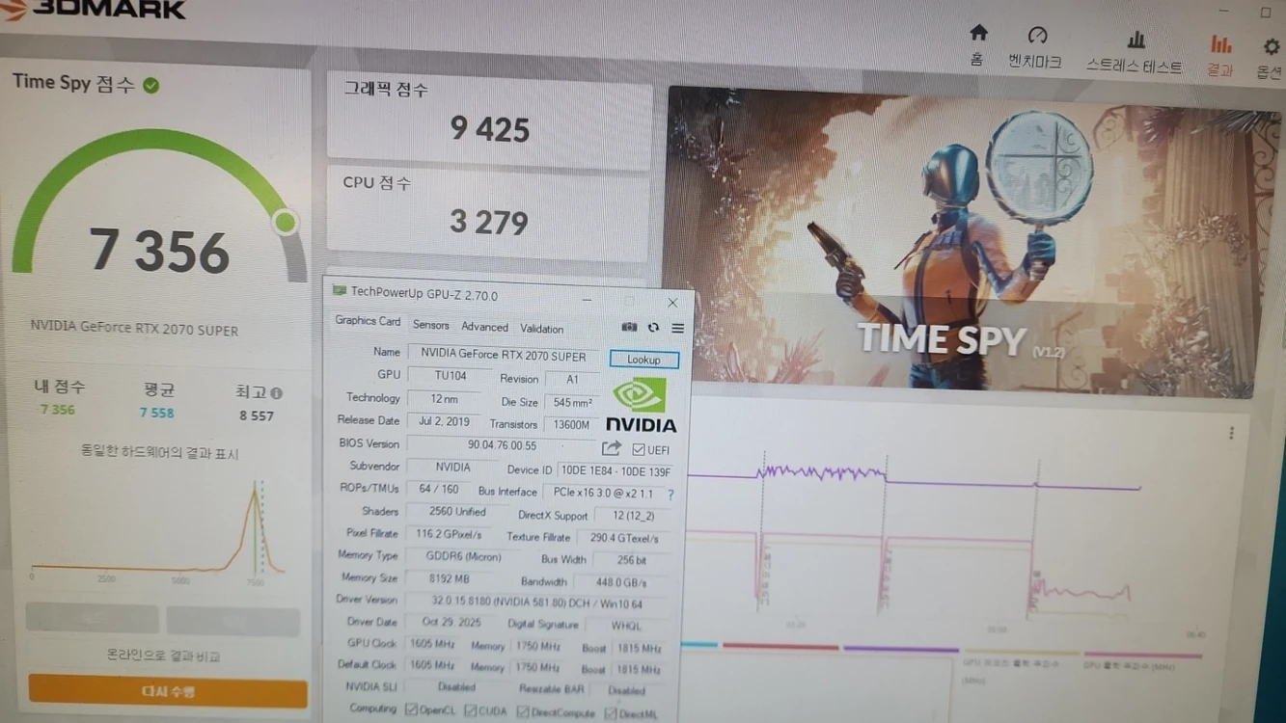Screen dimensions: 1286x723
Task: Click the Bus Interface question mark icon
Action: (x=670, y=495)
